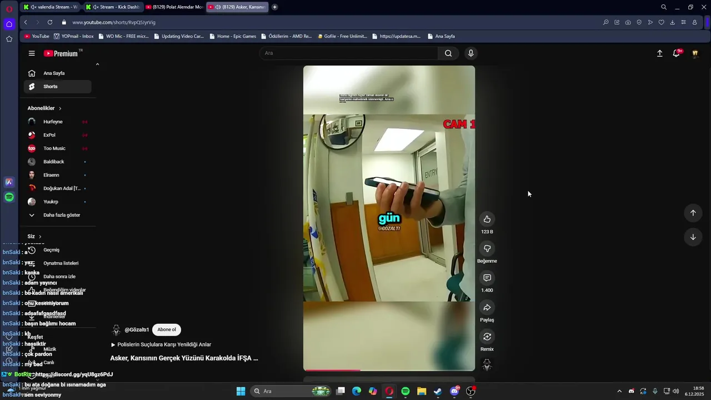
Task: Expand the Siz section chevron
Action: click(x=40, y=237)
